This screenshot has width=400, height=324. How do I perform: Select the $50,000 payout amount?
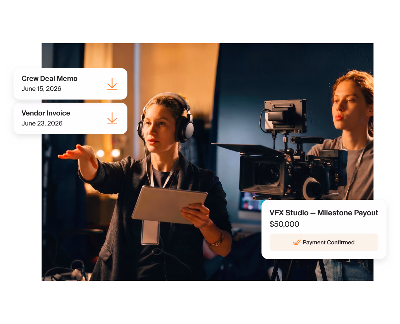(284, 224)
